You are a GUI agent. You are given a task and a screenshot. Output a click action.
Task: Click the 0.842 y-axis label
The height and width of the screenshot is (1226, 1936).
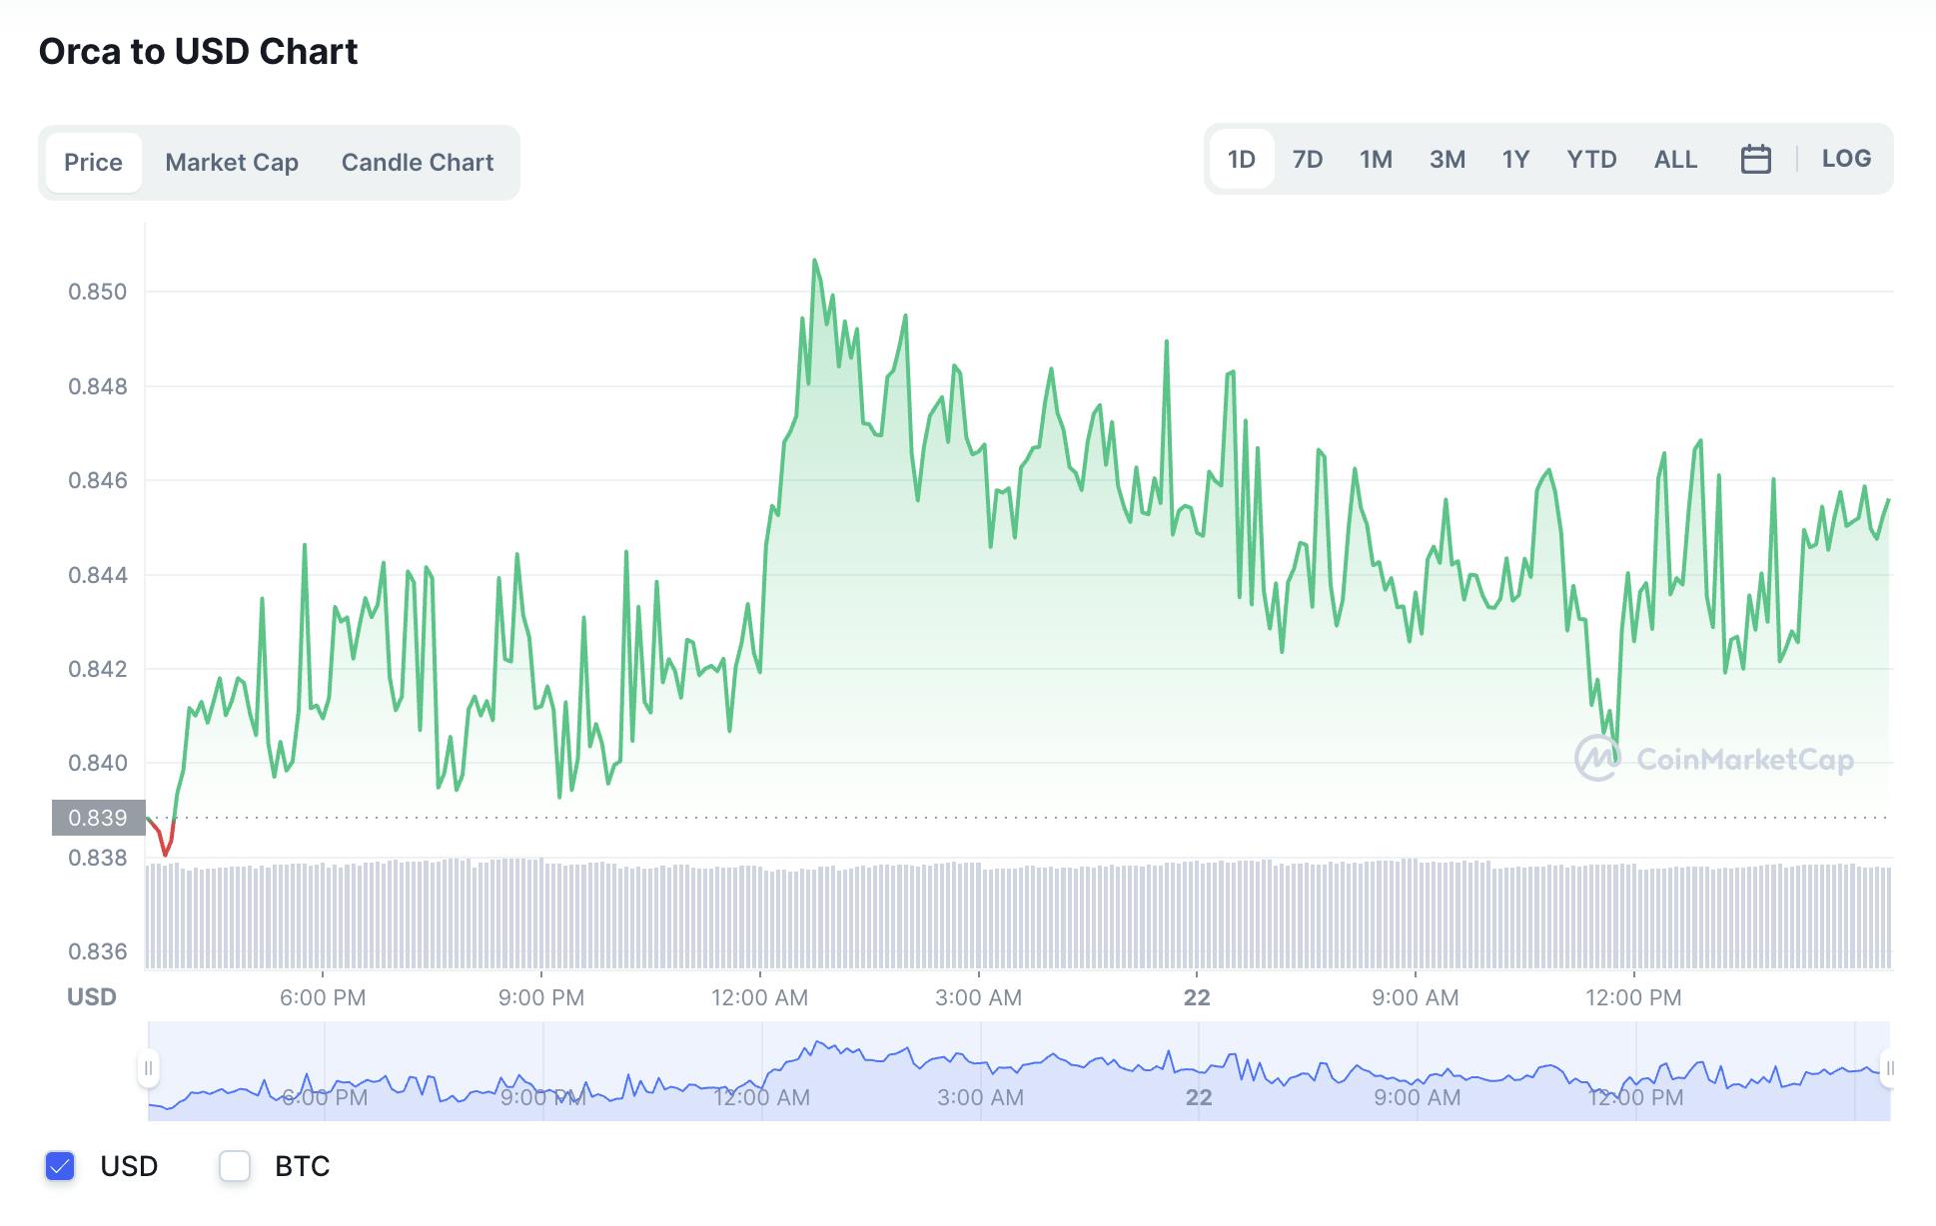98,669
